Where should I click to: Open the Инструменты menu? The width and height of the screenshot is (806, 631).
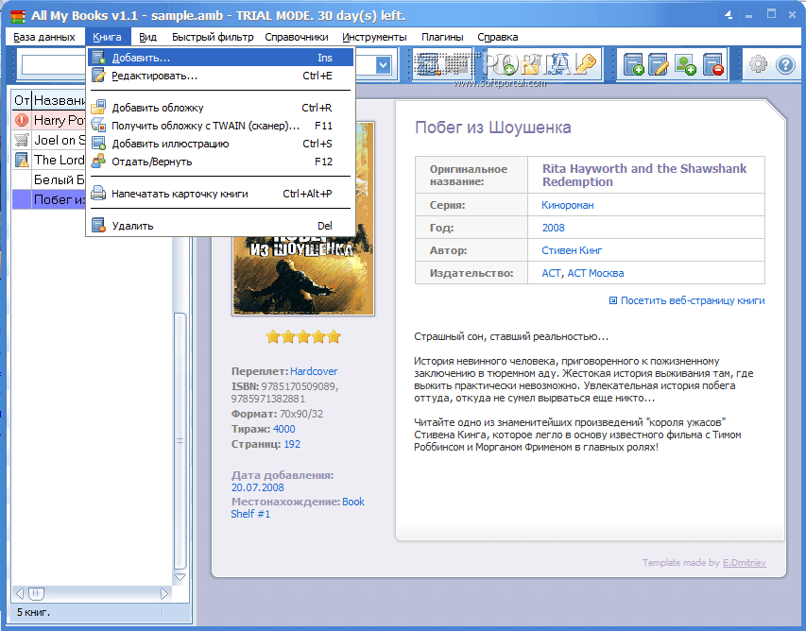click(374, 37)
